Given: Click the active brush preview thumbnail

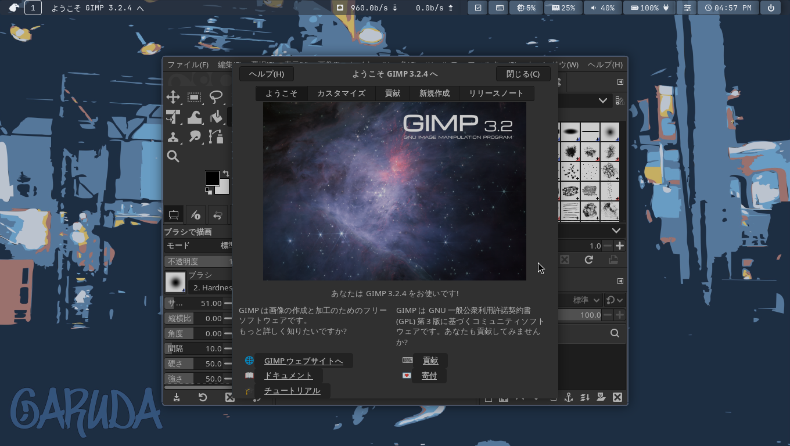Looking at the screenshot, I should (x=175, y=282).
